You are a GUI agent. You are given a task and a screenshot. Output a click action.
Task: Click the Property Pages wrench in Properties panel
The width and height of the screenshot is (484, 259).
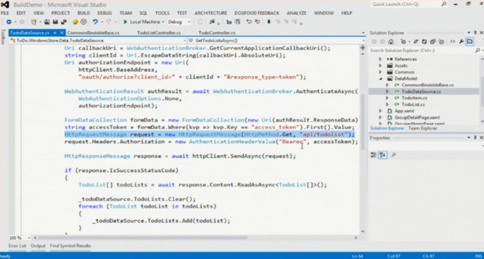(394, 155)
